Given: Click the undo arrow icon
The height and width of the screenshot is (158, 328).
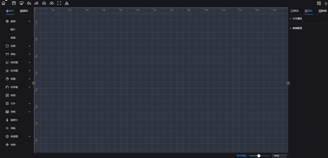Looking at the screenshot, I should point(29,3).
